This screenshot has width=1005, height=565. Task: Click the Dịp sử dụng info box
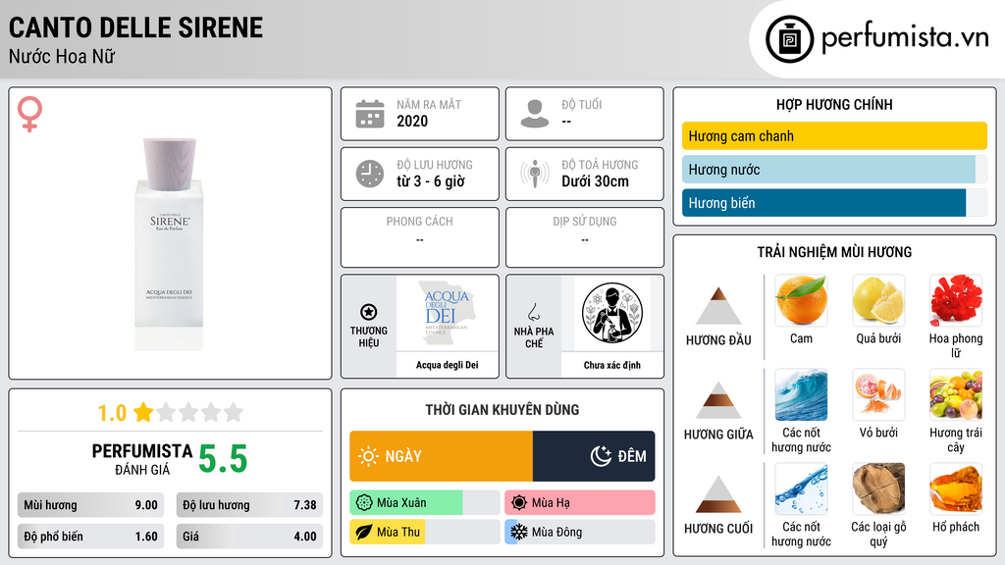point(585,237)
